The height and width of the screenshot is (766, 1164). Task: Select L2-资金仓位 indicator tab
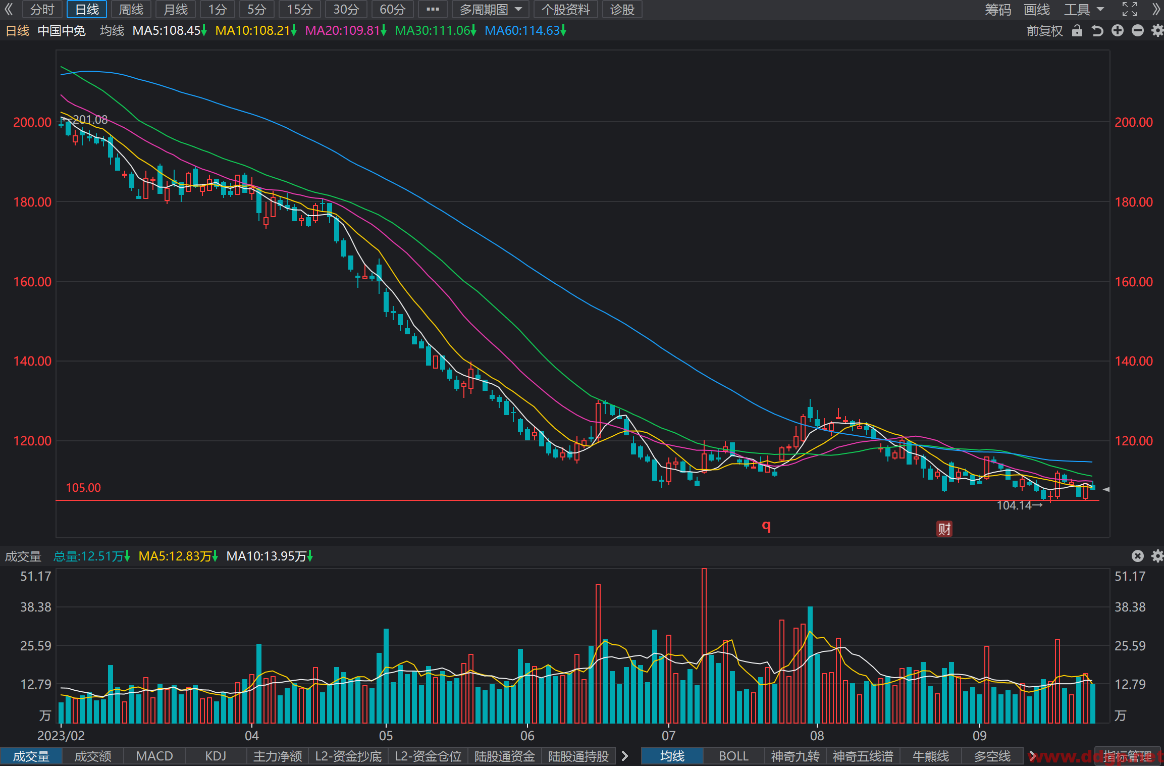428,756
